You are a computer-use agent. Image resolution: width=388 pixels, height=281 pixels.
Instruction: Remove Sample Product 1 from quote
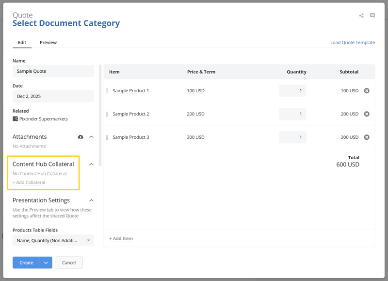pyautogui.click(x=367, y=91)
